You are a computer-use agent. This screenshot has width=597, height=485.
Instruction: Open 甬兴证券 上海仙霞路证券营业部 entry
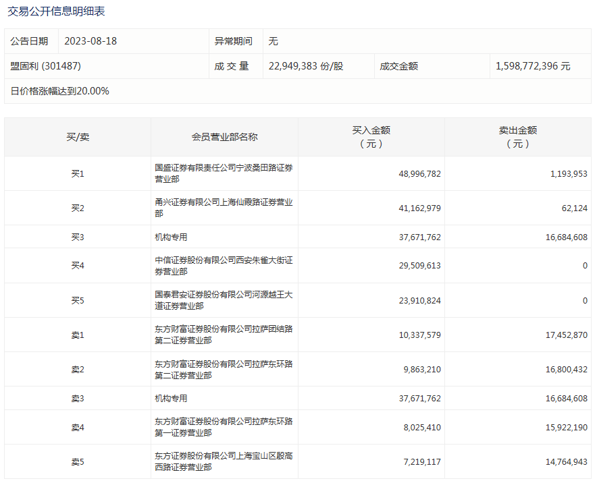click(x=223, y=208)
